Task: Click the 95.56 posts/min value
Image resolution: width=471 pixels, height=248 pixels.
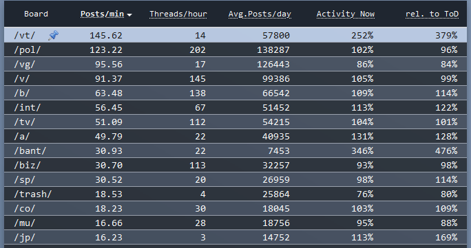Action: tap(109, 65)
